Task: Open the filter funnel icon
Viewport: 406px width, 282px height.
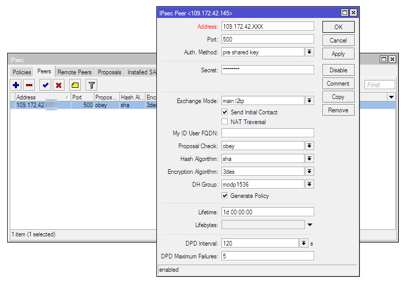Action: 91,85
